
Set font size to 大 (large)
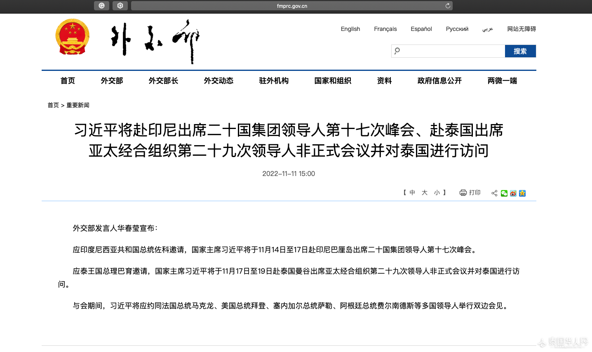tap(424, 193)
